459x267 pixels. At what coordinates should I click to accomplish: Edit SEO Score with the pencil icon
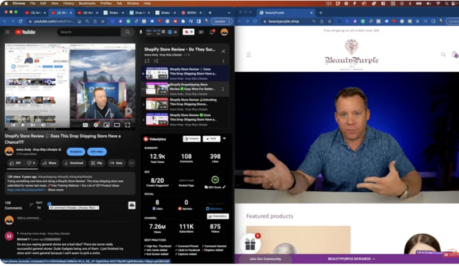tap(224, 187)
